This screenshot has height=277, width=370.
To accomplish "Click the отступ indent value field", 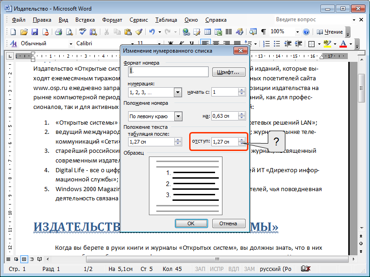I will [225, 142].
